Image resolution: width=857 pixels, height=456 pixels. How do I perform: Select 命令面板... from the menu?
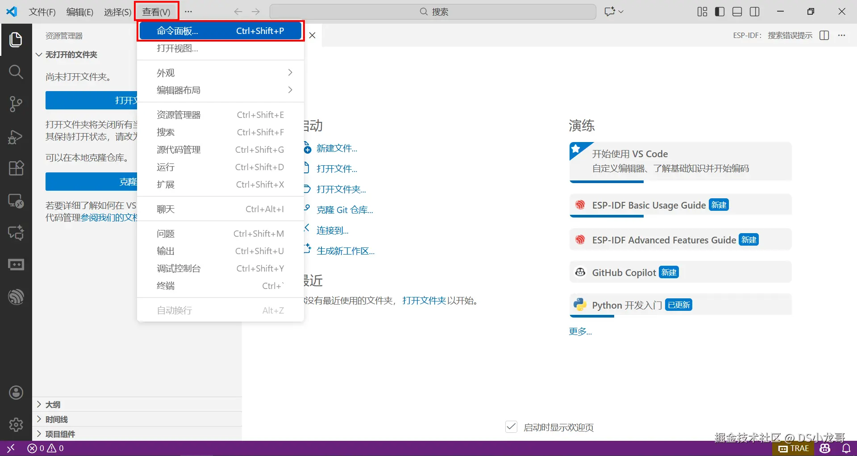point(220,31)
